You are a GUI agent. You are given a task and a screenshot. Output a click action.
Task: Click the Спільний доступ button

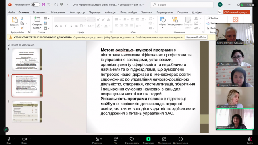pyautogui.click(x=237, y=12)
